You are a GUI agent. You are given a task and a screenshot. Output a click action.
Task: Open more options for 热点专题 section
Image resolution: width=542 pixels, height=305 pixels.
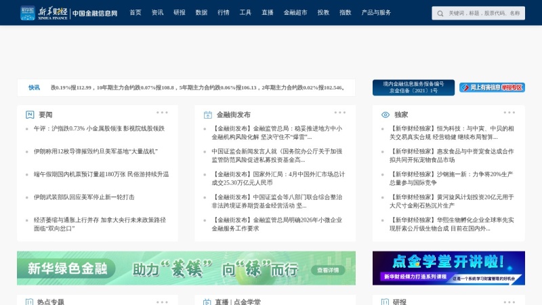coord(162,302)
